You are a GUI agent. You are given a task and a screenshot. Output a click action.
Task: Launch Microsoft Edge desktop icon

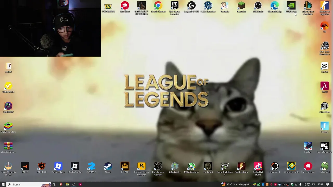coord(274,7)
